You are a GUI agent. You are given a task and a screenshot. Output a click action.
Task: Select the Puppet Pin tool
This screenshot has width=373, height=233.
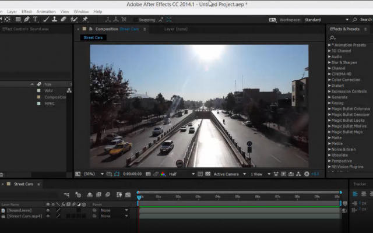click(x=85, y=19)
